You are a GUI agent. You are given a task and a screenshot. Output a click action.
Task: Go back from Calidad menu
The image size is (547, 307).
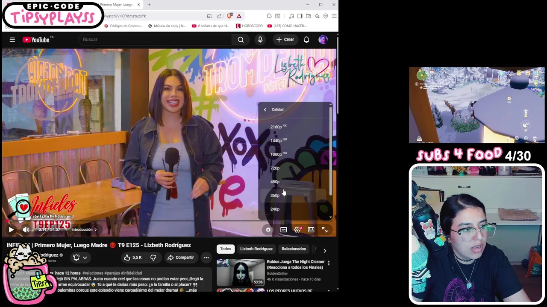click(x=265, y=110)
